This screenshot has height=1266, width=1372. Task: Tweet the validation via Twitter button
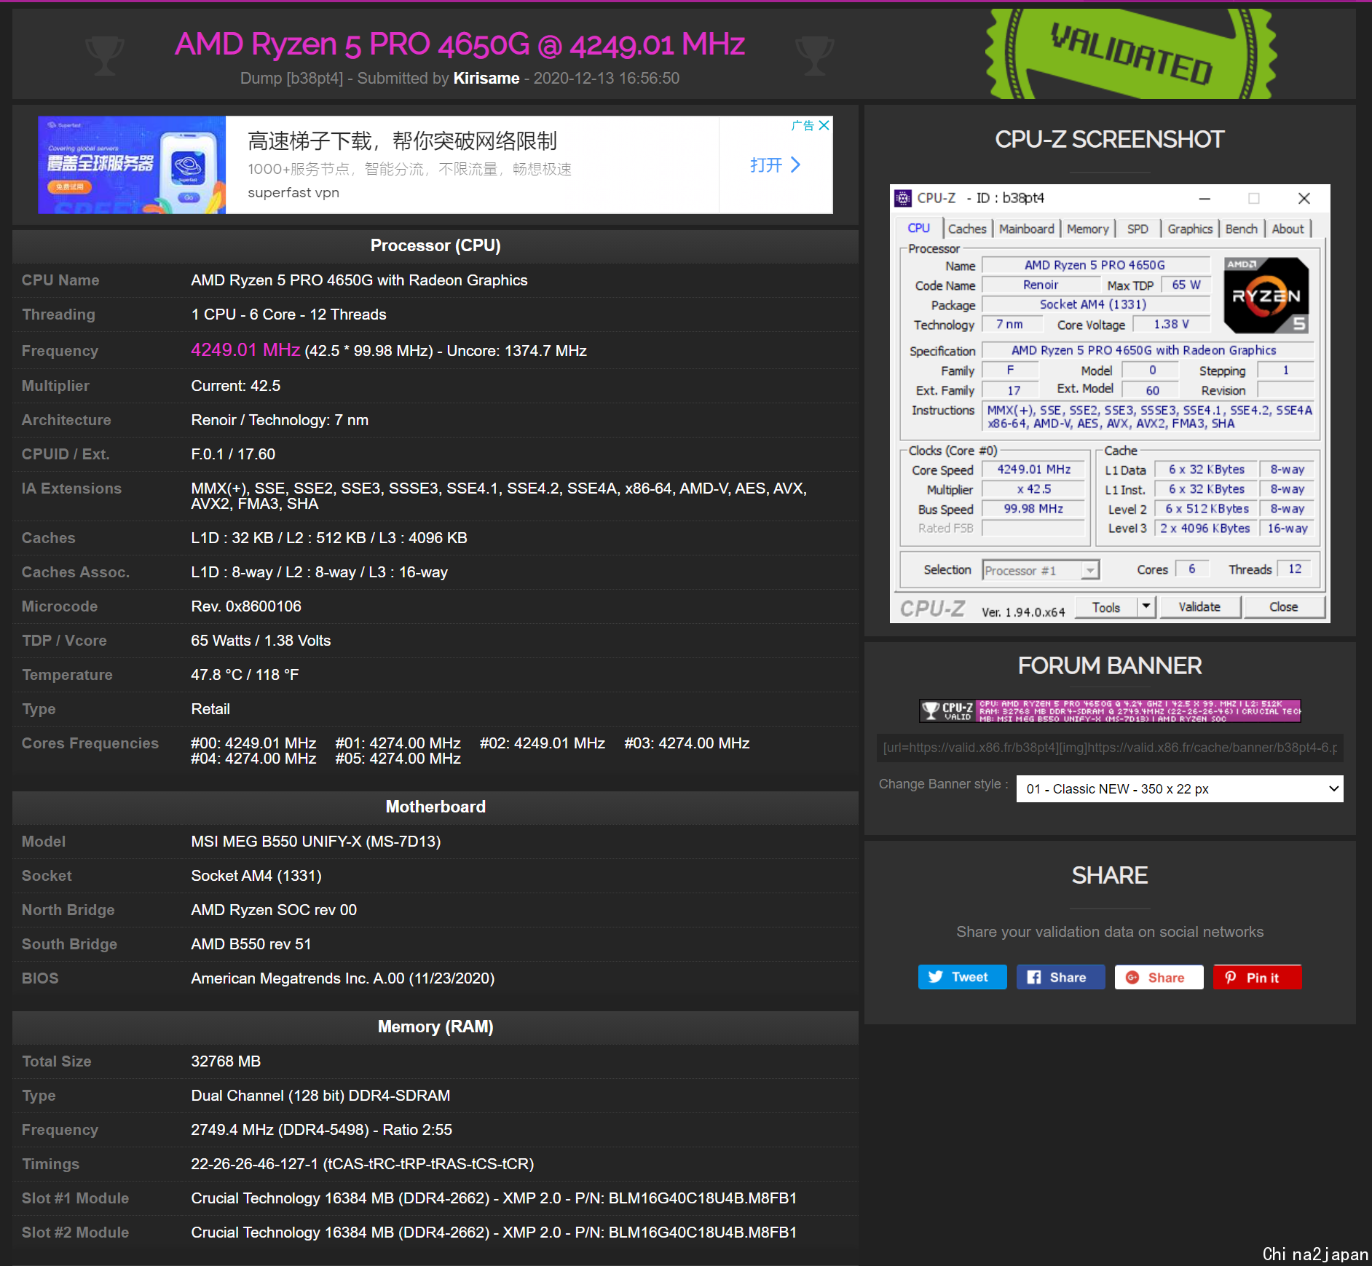tap(962, 977)
